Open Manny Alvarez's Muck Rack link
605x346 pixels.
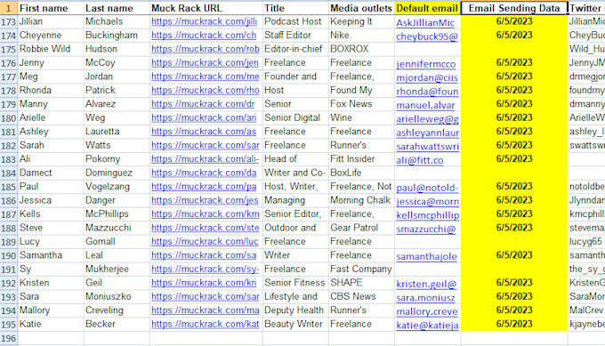coord(203,104)
